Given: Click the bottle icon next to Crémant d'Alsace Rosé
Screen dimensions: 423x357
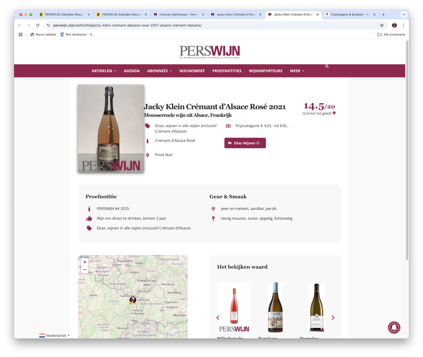Looking at the screenshot, I should [x=147, y=141].
